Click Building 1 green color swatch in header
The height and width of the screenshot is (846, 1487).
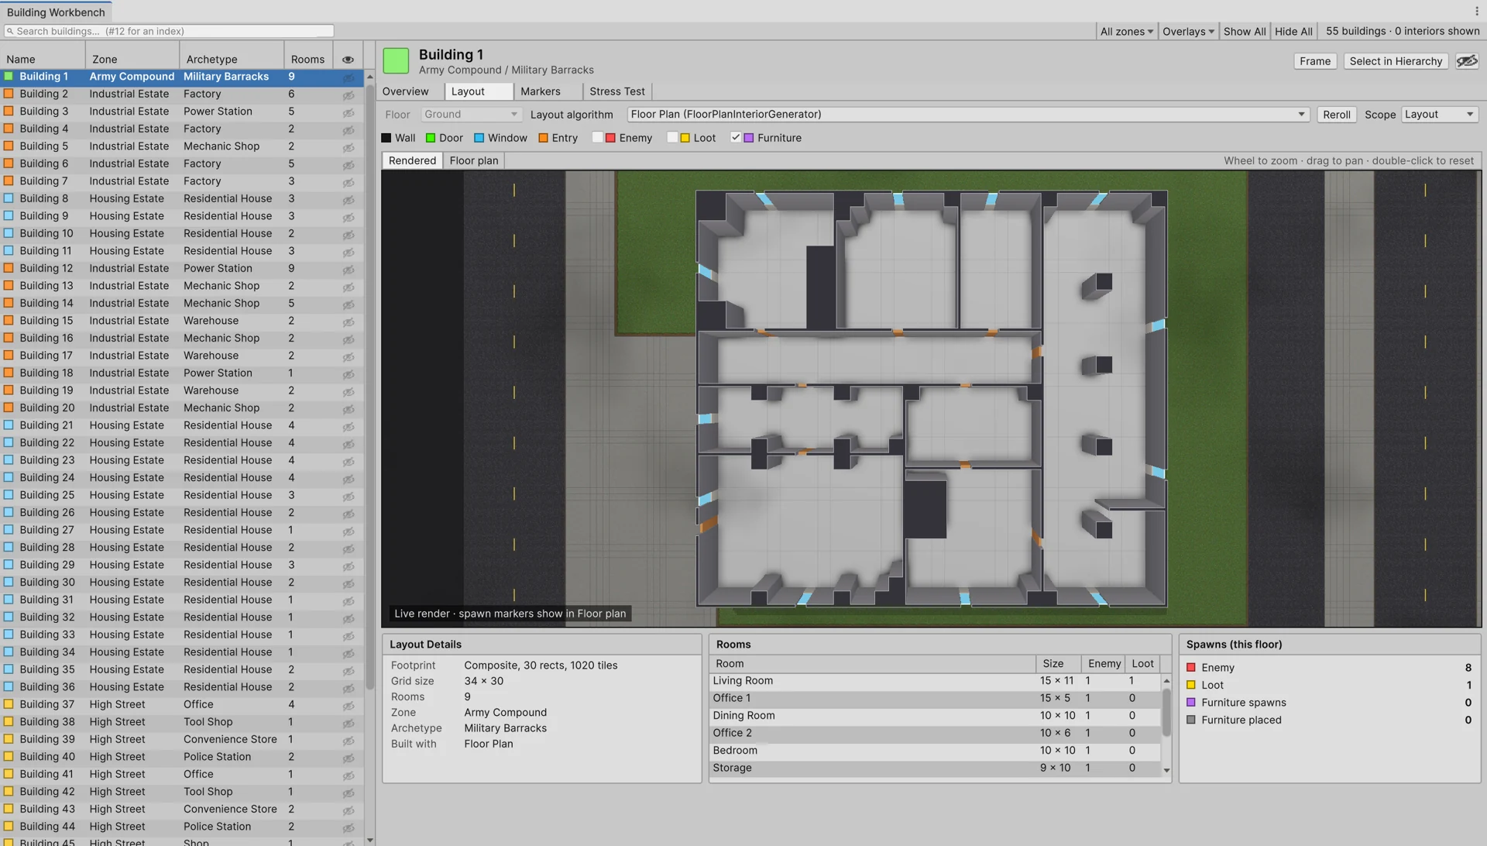396,61
